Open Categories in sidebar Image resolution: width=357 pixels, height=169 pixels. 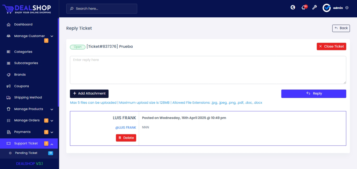pos(23,52)
